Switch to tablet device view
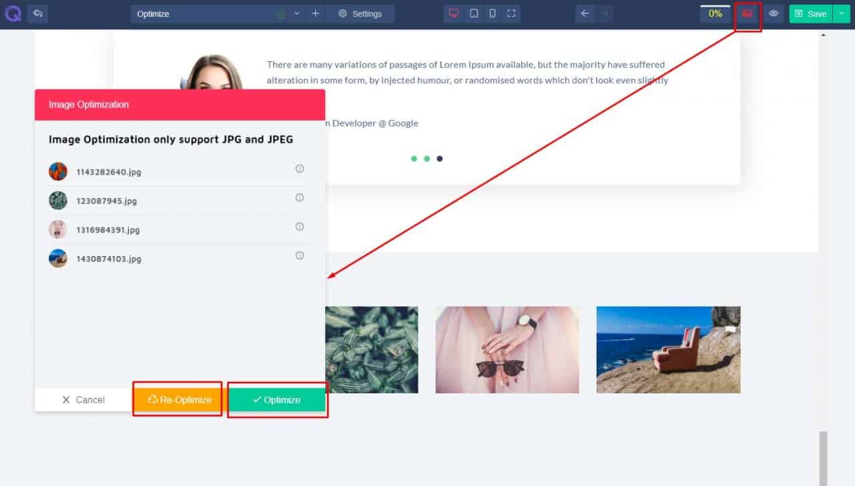855x486 pixels. point(474,13)
